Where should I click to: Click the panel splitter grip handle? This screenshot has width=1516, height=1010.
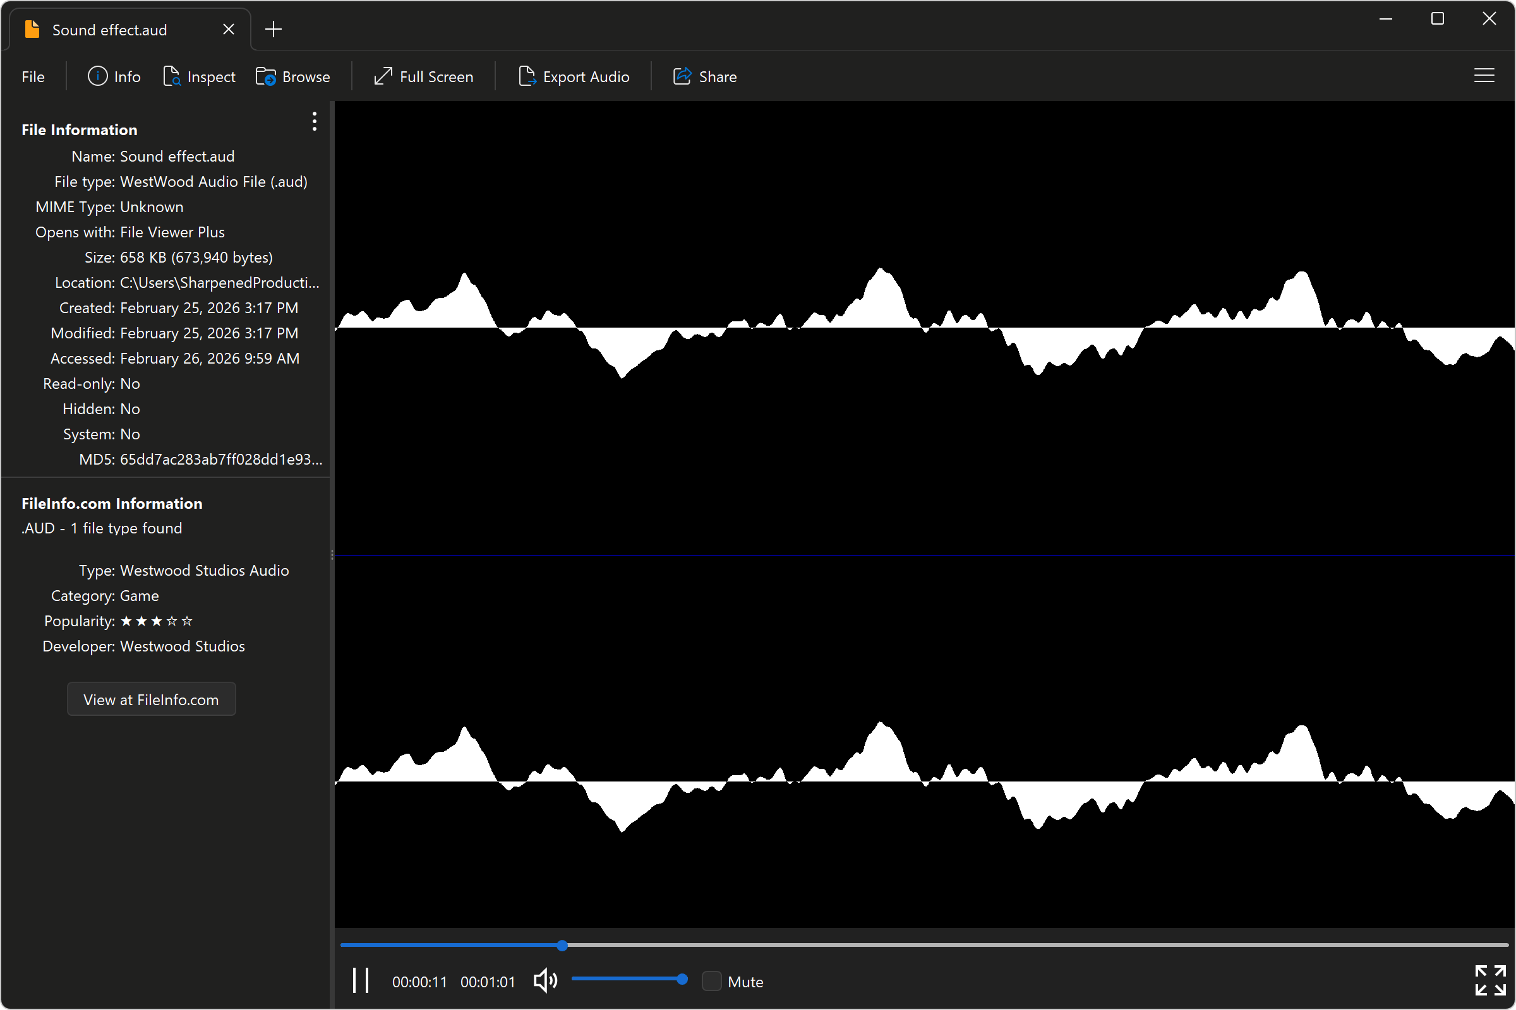click(x=332, y=554)
